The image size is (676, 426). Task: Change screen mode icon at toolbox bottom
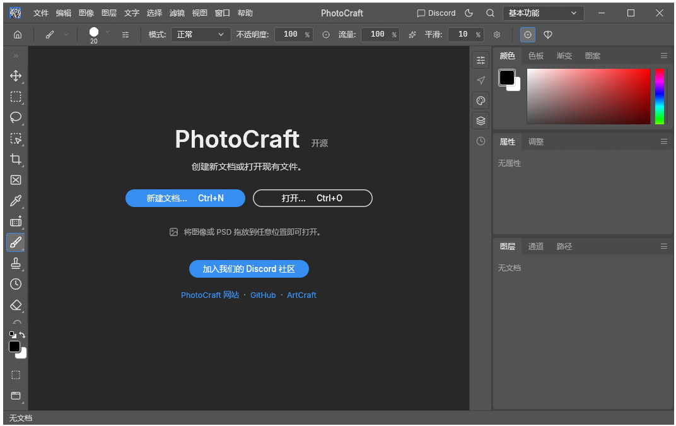coord(16,396)
